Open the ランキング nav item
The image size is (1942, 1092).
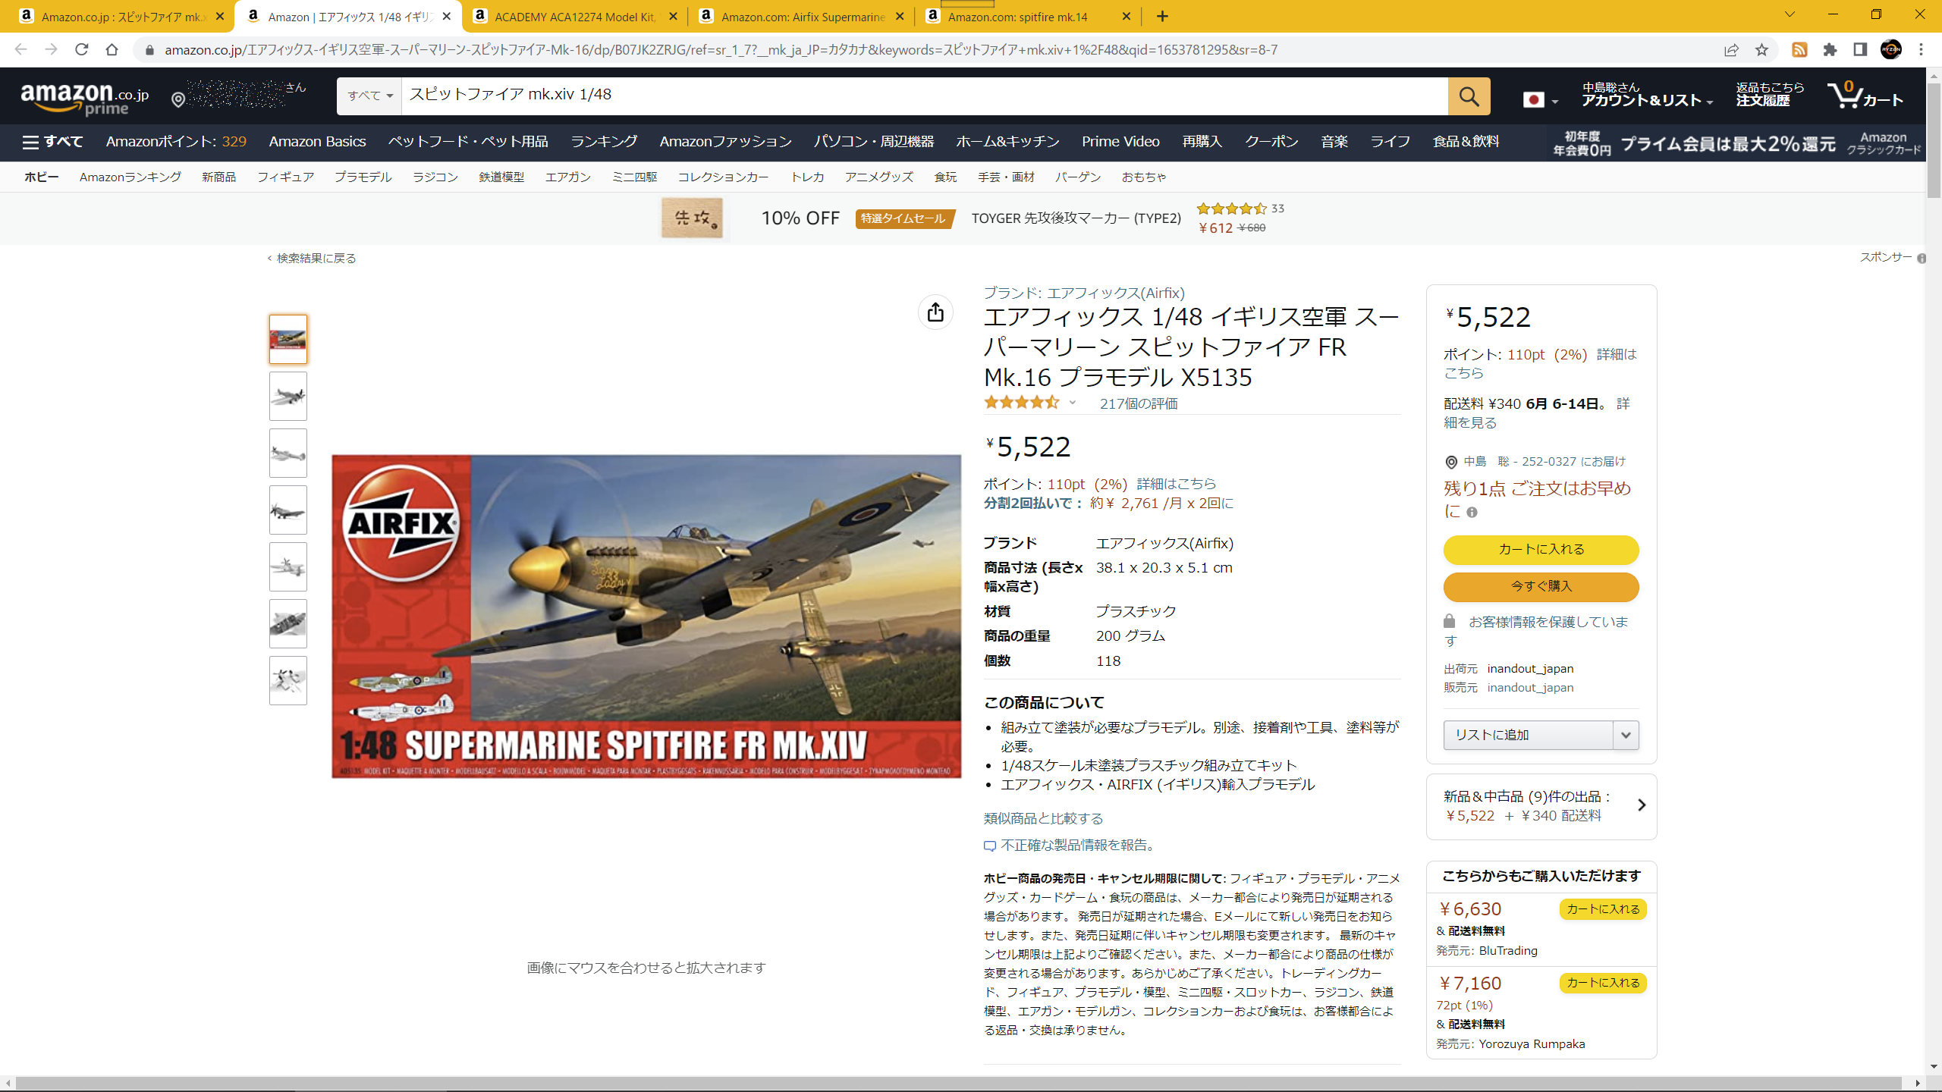604,142
